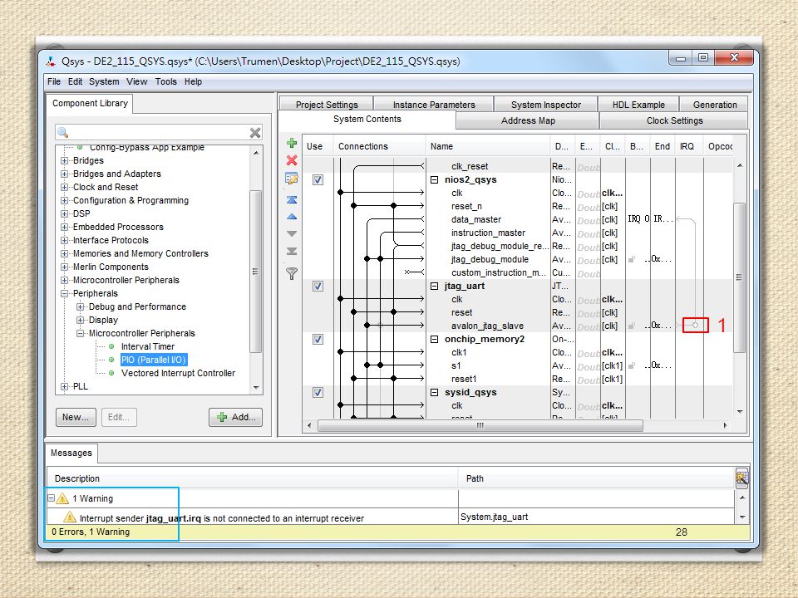Click the edit component toolbar icon
The width and height of the screenshot is (798, 598).
tap(292, 179)
